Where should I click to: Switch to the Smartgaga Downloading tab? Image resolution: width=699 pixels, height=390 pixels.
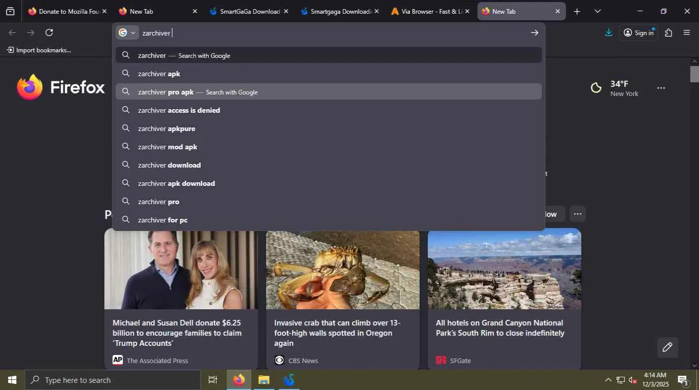[x=340, y=11]
